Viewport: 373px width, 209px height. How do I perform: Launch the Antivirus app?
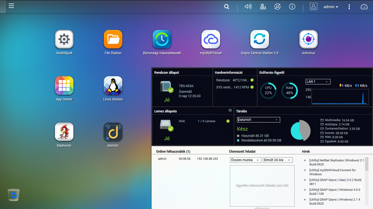[308, 39]
